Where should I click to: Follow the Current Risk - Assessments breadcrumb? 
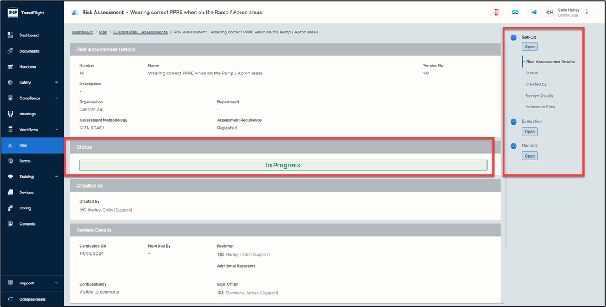click(140, 32)
